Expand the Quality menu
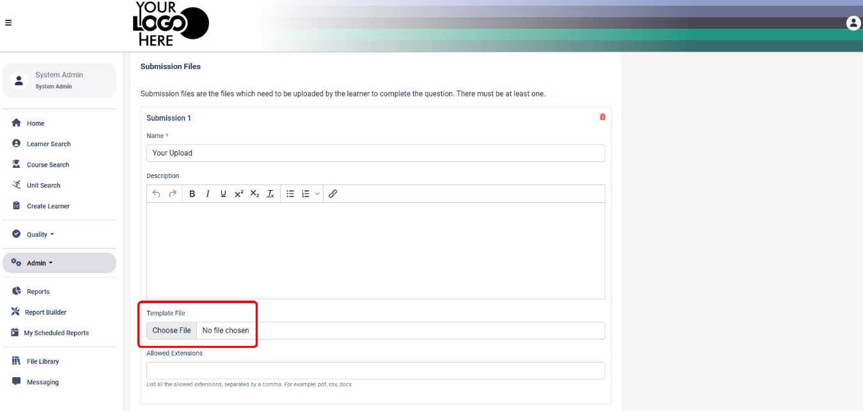 (40, 234)
